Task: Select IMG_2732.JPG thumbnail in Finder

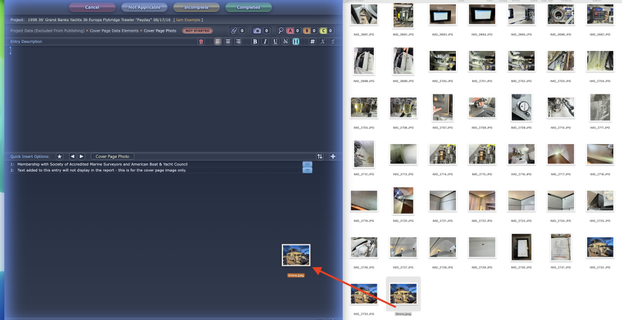Action: (600, 247)
